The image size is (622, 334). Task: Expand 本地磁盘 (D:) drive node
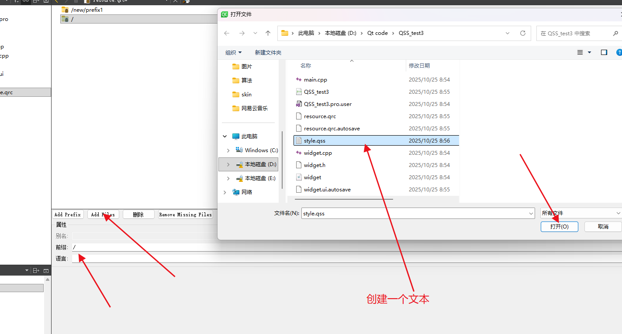click(228, 164)
